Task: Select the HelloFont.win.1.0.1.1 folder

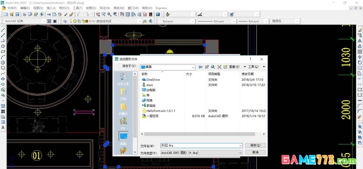Action: [x=159, y=111]
